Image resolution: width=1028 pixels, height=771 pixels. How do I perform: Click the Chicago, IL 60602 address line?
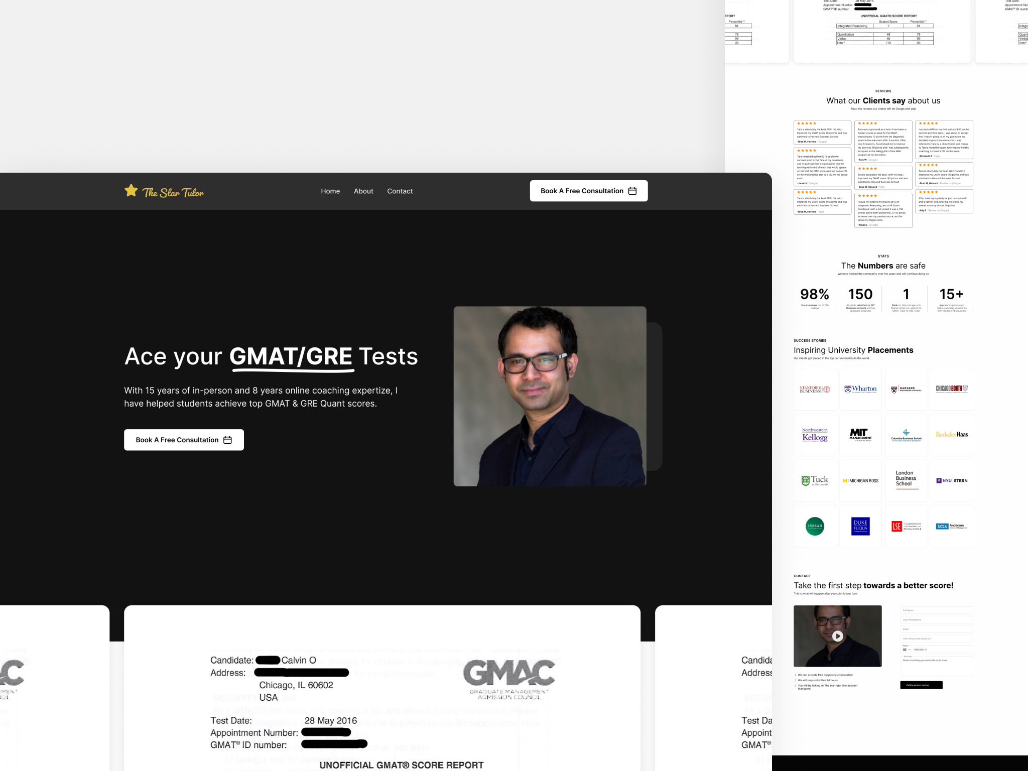tap(296, 685)
